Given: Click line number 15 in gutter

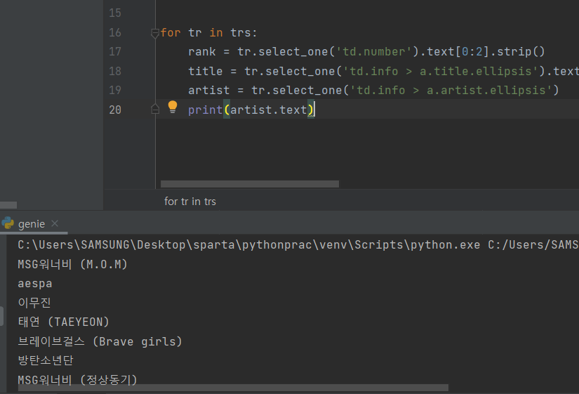Looking at the screenshot, I should (x=115, y=13).
